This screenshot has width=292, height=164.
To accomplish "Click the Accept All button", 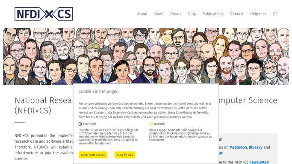I will (x=125, y=155).
